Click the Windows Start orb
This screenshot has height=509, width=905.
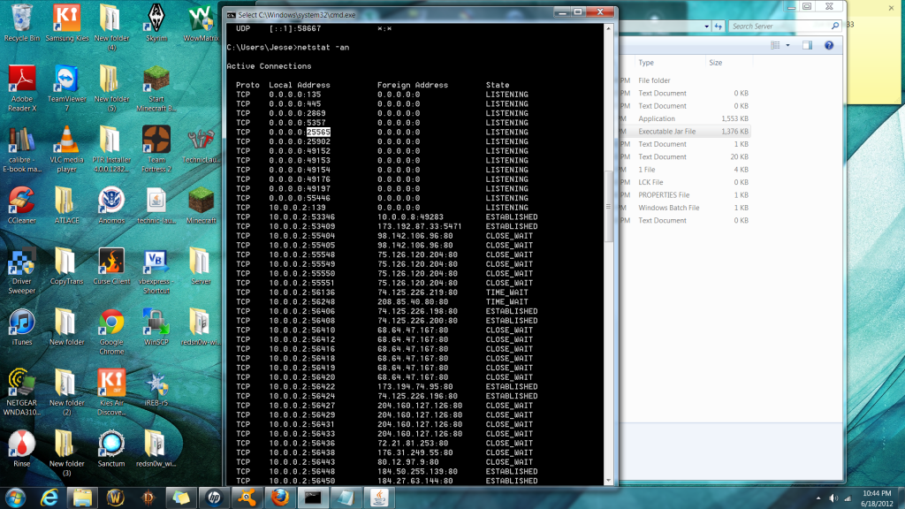16,498
